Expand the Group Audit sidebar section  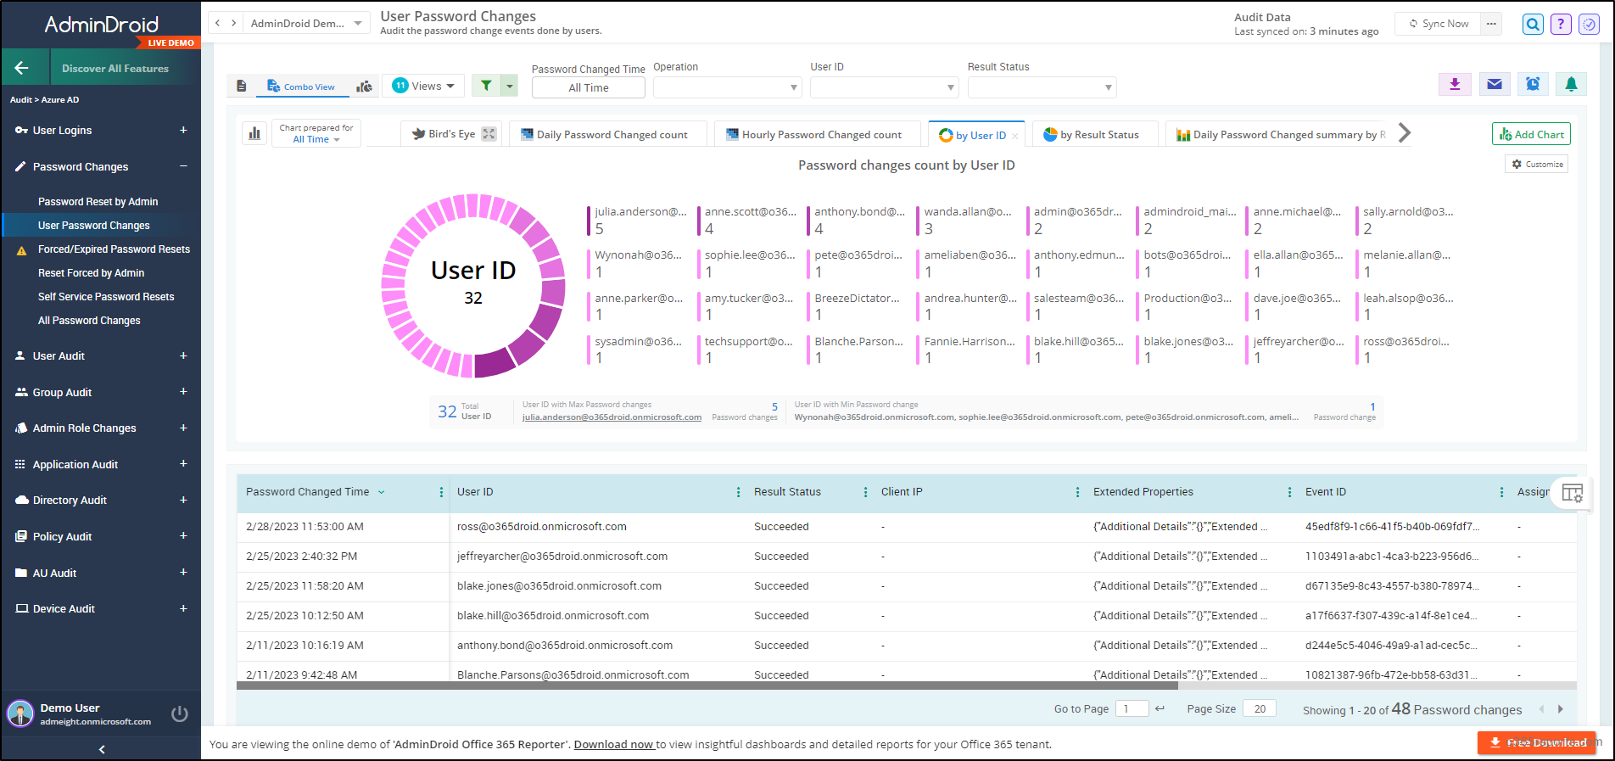pos(183,392)
